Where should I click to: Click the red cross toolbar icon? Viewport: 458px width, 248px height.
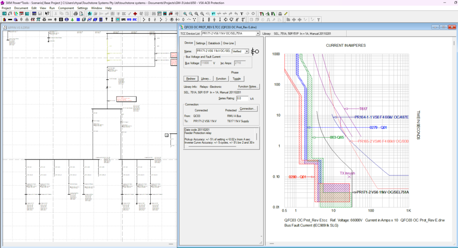[x=135, y=14]
